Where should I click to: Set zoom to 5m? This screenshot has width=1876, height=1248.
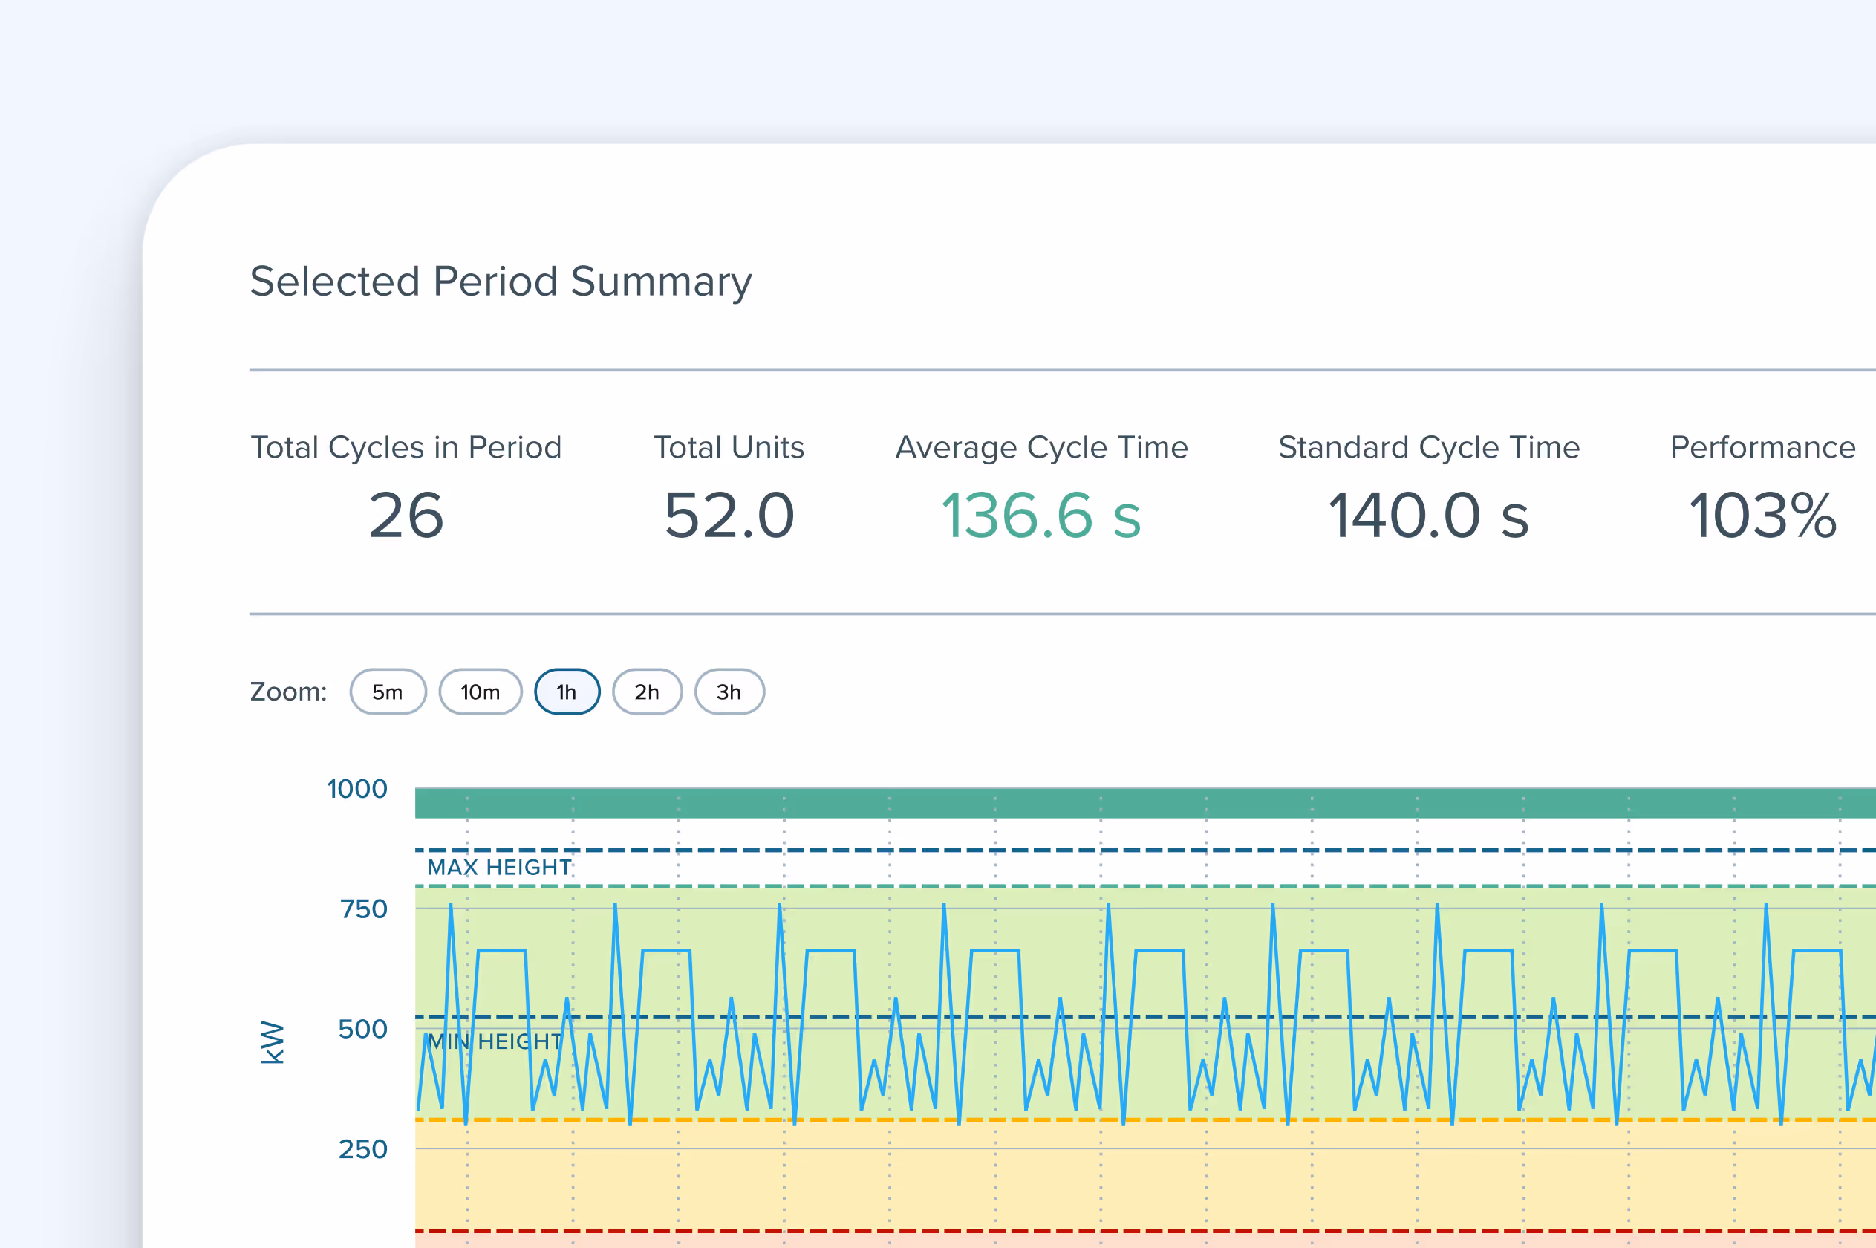(388, 692)
